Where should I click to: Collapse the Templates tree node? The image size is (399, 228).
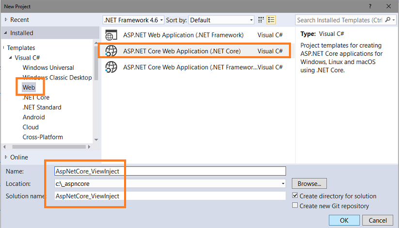coord(4,48)
